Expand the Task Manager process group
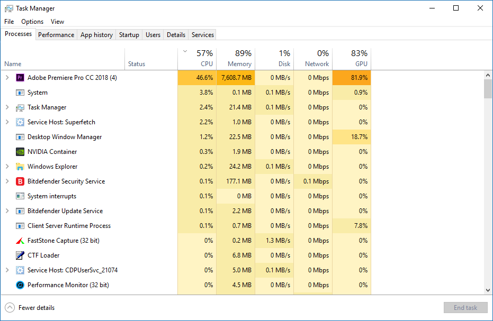The image size is (493, 321). point(7,107)
